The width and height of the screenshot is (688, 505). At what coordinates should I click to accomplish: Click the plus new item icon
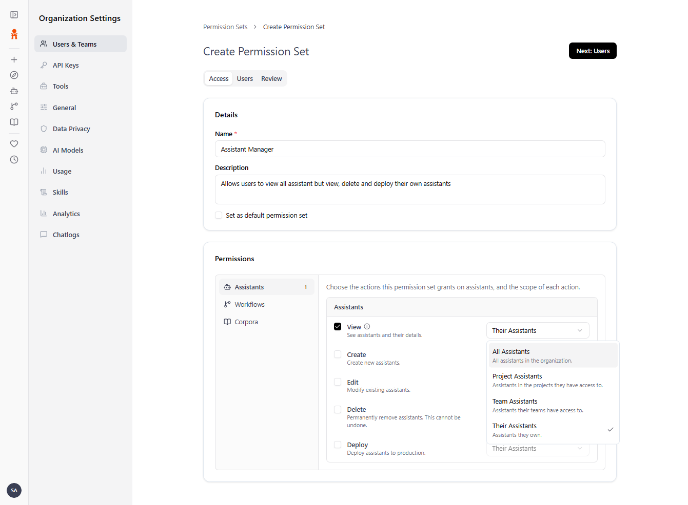(x=14, y=59)
